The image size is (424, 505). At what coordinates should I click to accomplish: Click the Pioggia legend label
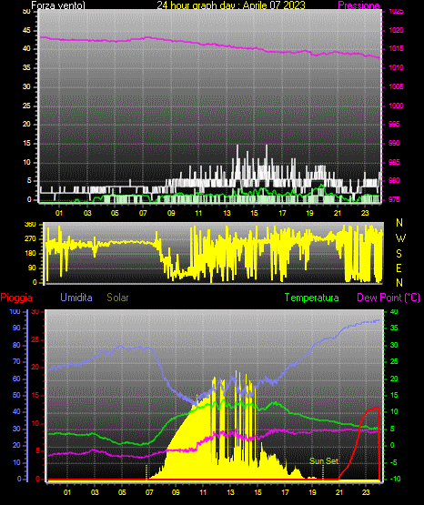click(16, 298)
